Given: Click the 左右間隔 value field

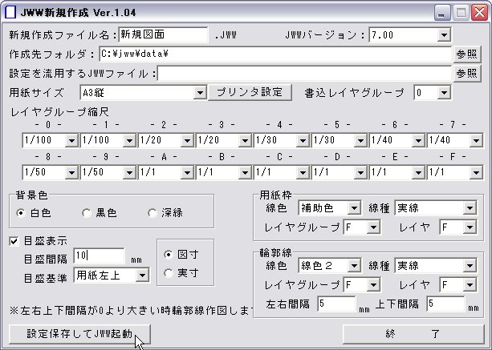Looking at the screenshot, I should point(336,304).
